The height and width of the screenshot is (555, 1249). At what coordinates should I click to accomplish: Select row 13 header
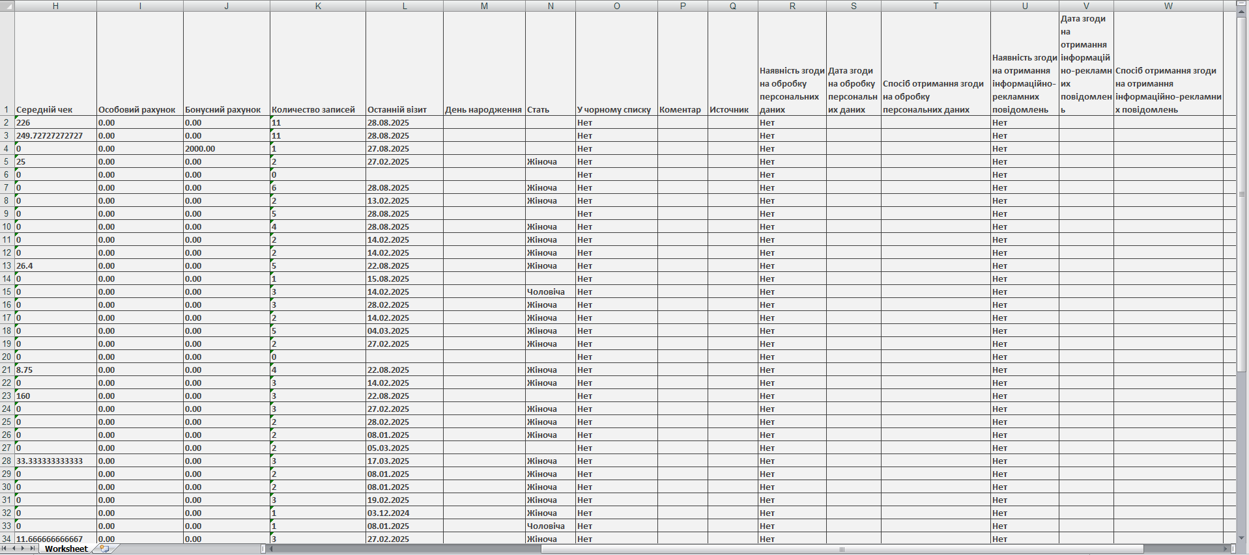point(7,265)
